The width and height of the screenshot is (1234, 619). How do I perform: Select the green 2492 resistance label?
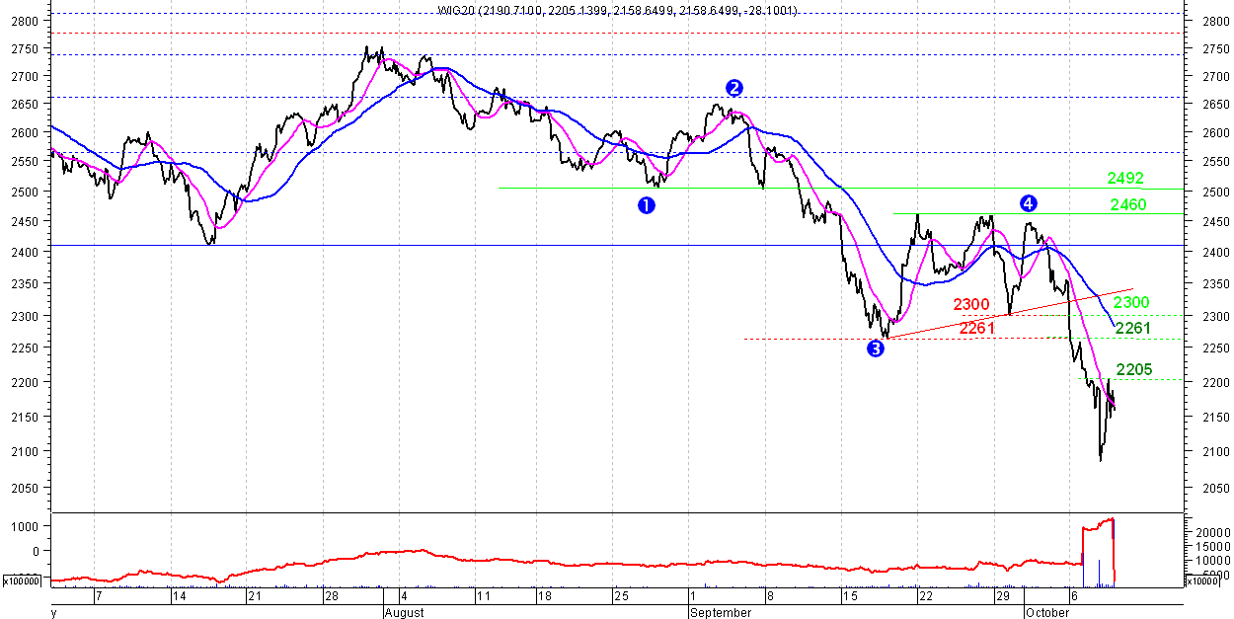click(1125, 179)
